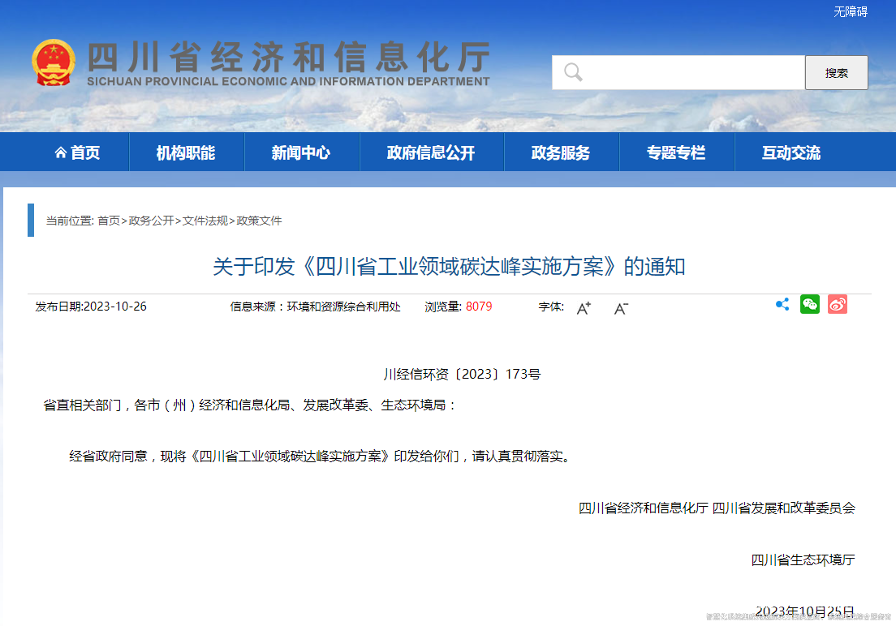Image resolution: width=896 pixels, height=626 pixels.
Task: Select the 机构职能 menu item
Action: click(187, 152)
